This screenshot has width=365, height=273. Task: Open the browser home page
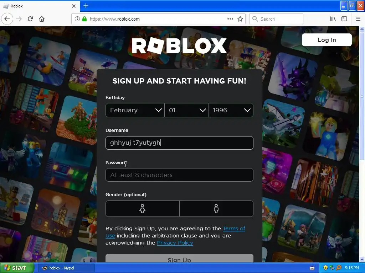pyautogui.click(x=42, y=19)
